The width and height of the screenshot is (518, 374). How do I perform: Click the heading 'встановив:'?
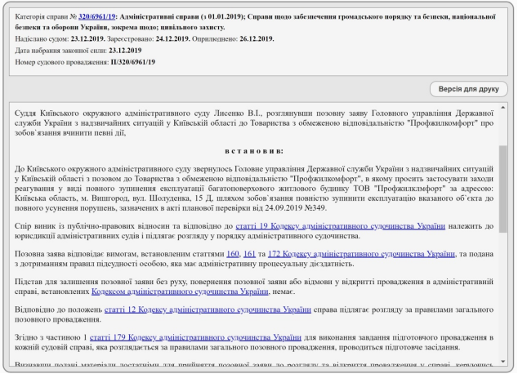click(254, 151)
